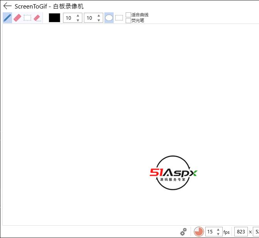Increase second pen size value

click(99, 16)
